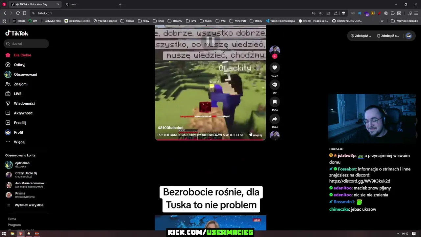Expand the Firma footer section
Viewport: 421px width, 237px height.
[x=12, y=219]
